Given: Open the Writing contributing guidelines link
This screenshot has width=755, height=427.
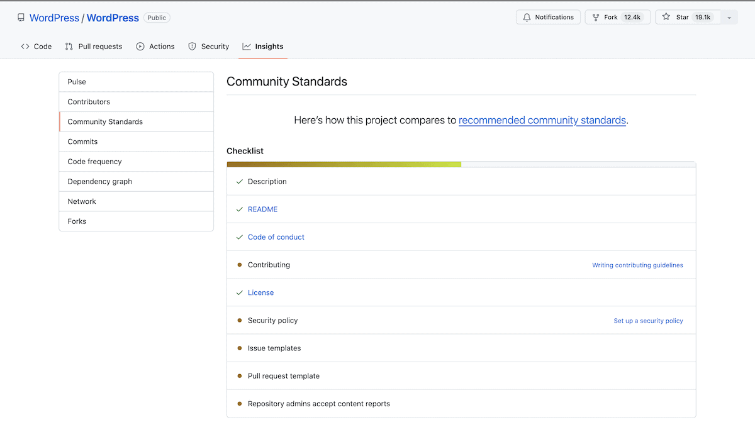Looking at the screenshot, I should point(637,265).
